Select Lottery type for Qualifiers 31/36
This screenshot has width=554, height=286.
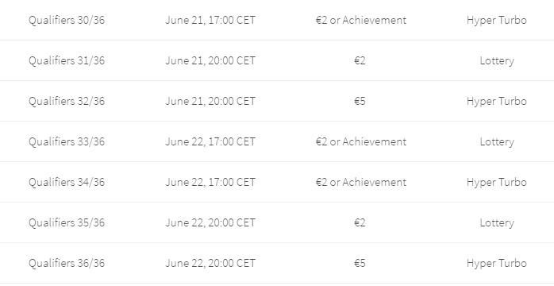[x=497, y=61]
